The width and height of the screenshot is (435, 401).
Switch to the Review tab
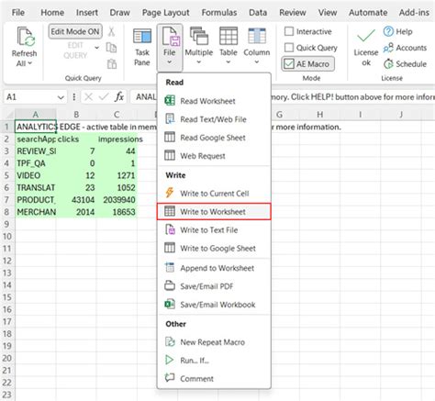[293, 13]
